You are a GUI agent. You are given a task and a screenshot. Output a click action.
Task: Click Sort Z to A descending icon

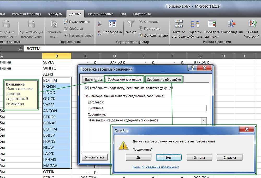point(100,33)
